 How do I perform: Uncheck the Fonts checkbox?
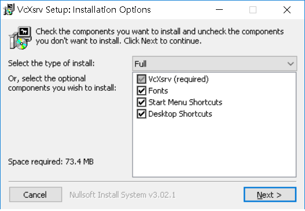[x=141, y=91]
